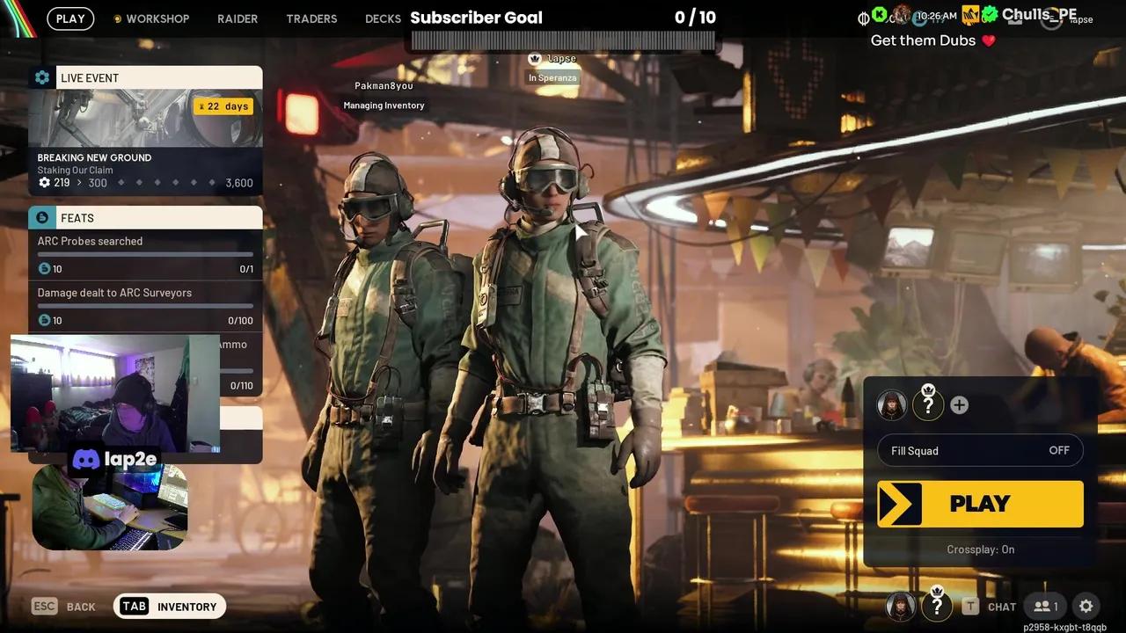The height and width of the screenshot is (633, 1126).
Task: Switch to the WORKSHOP tab
Action: coord(157,18)
